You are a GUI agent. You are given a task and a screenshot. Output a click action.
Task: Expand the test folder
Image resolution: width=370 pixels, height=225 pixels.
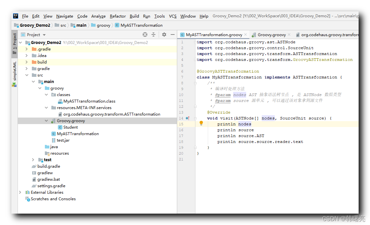[x=33, y=160]
